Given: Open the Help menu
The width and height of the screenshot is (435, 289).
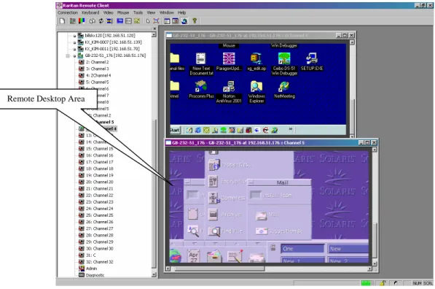Looking at the screenshot, I should click(181, 12).
